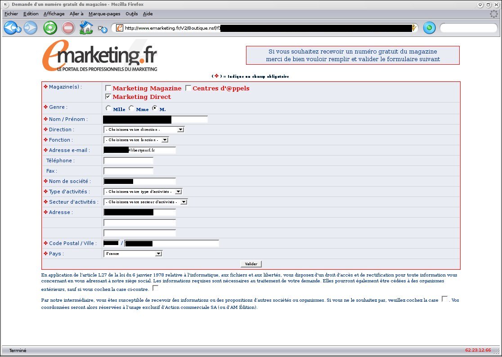Viewport: 502px width, 357px height.
Task: Click the first Adresse line field
Action: [x=139, y=212]
